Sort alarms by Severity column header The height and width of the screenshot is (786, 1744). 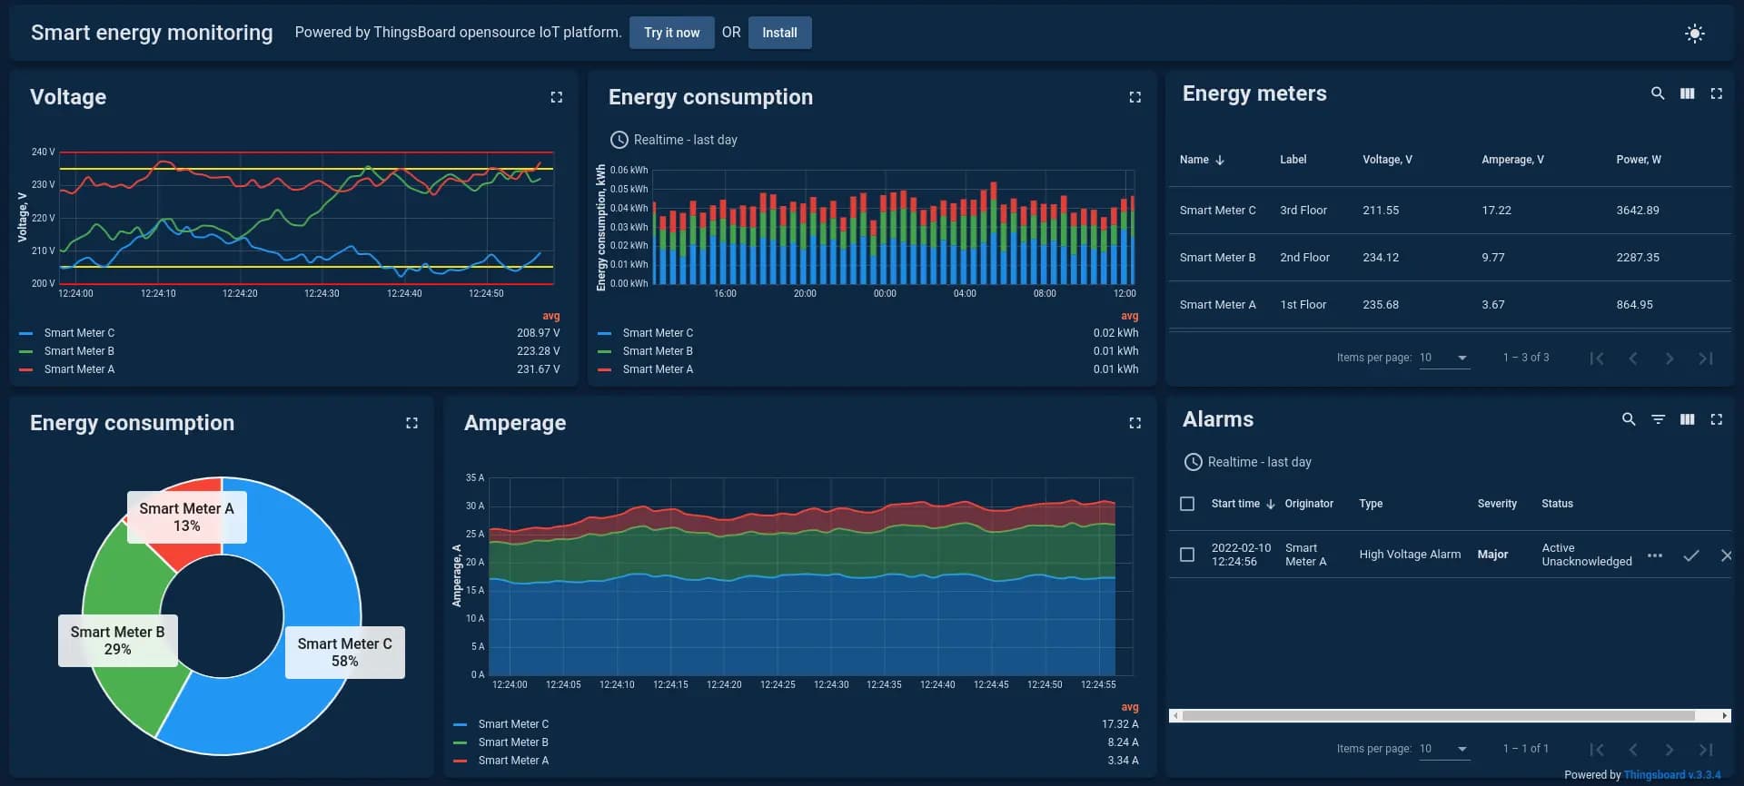[1497, 504]
